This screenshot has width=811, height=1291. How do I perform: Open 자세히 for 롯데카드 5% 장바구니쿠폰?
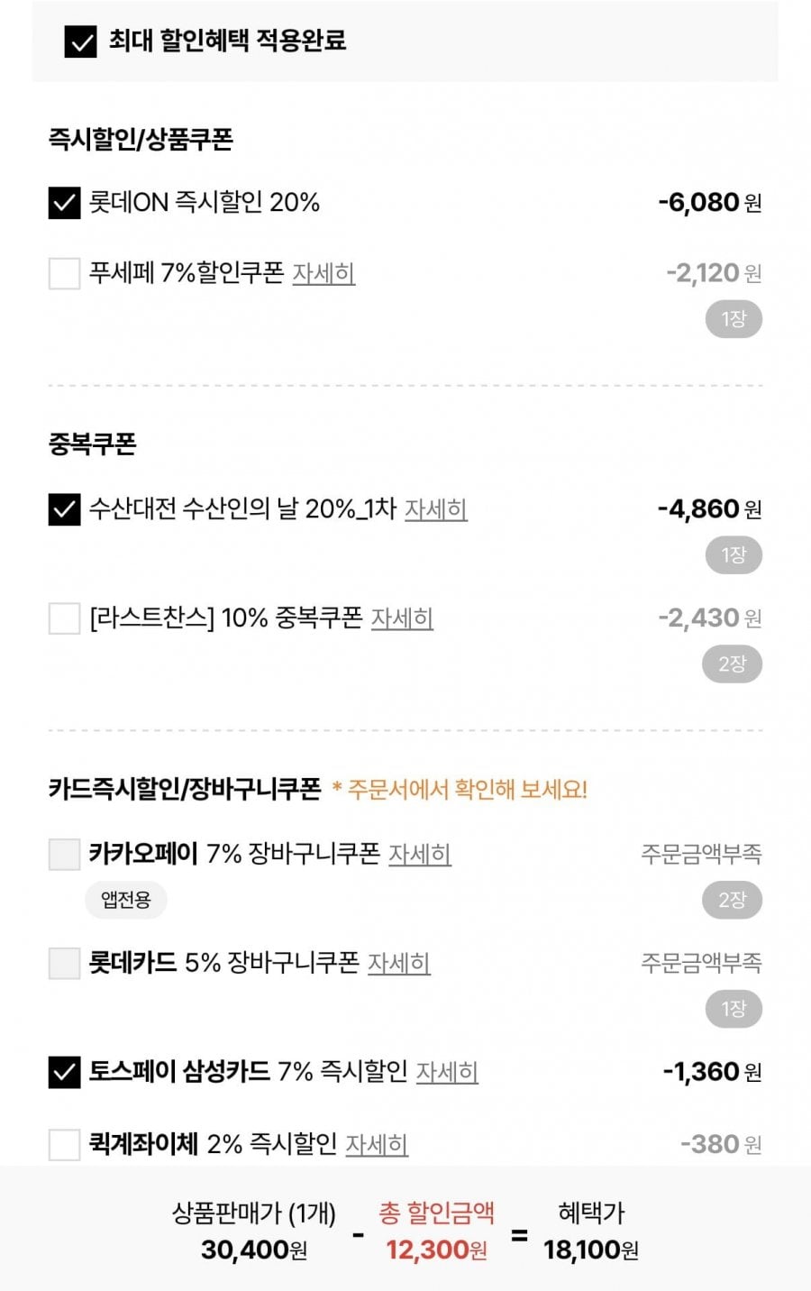398,963
